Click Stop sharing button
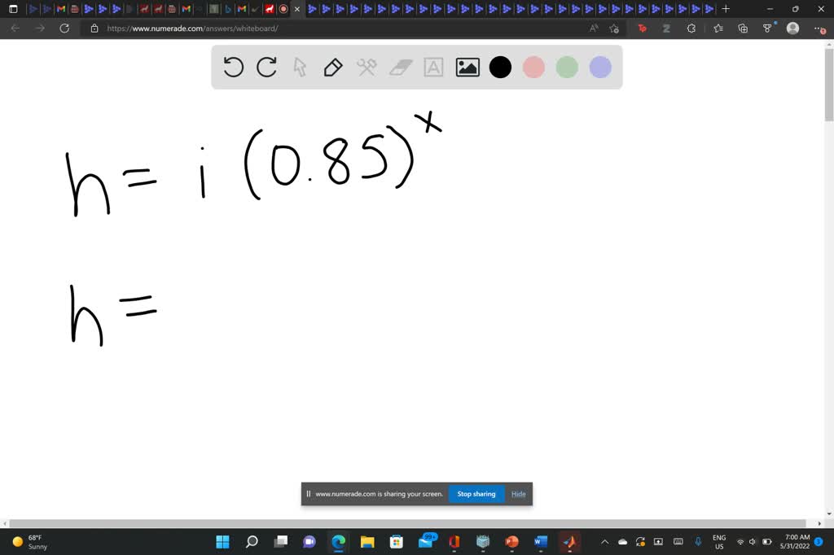Image resolution: width=834 pixels, height=555 pixels. [x=476, y=494]
